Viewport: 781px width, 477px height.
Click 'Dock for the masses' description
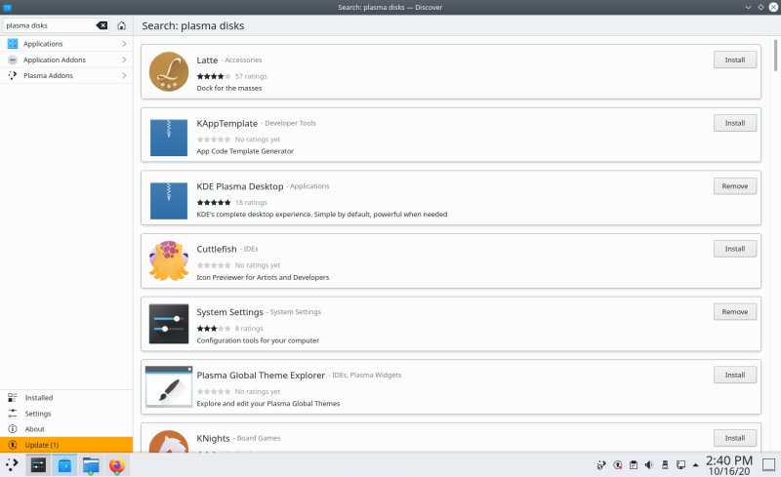click(229, 88)
